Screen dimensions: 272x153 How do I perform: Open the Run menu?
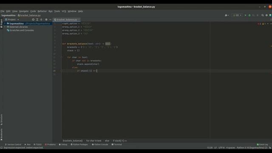tap(51, 11)
